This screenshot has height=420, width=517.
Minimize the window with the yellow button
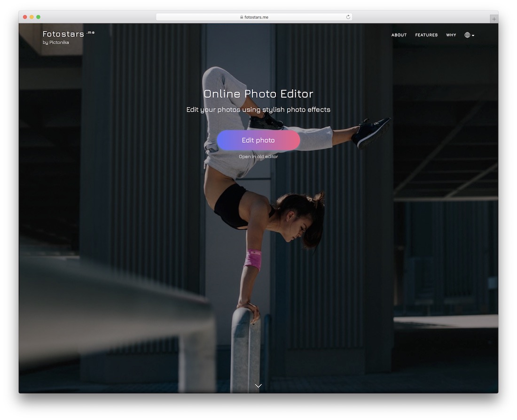click(31, 17)
